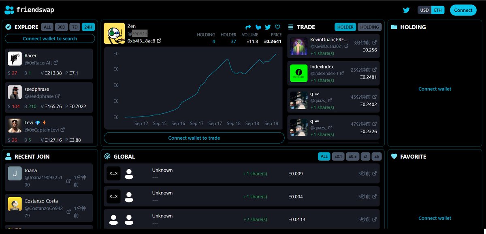486x234 pixels.
Task: Click the folder icon beside HOLDING panel
Action: pos(394,27)
